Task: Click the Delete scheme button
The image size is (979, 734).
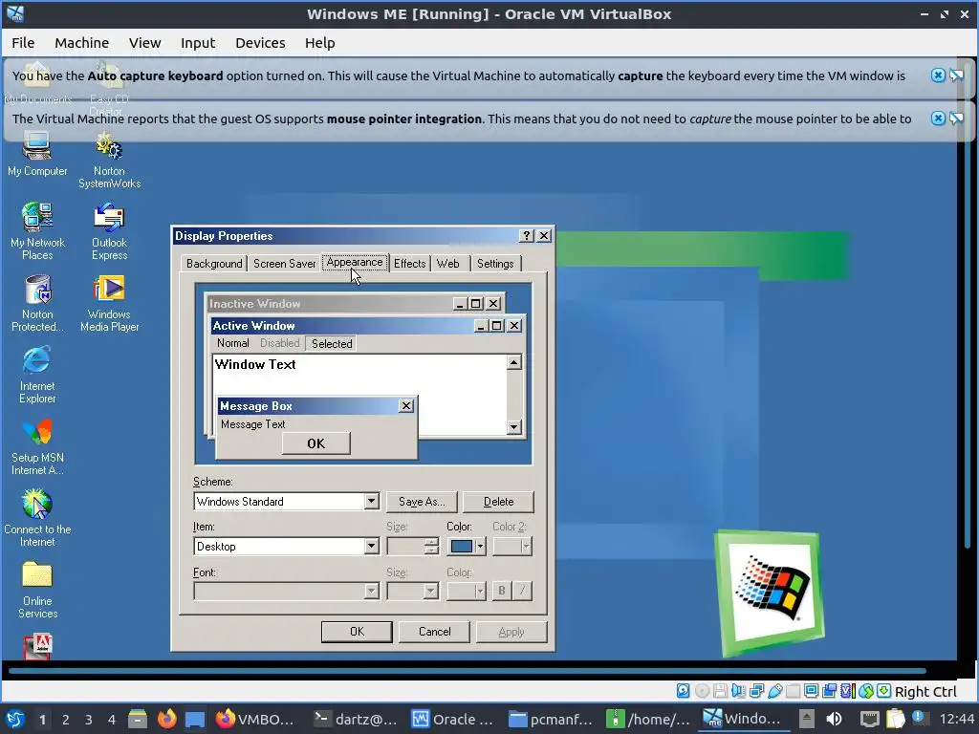Action: coord(498,502)
